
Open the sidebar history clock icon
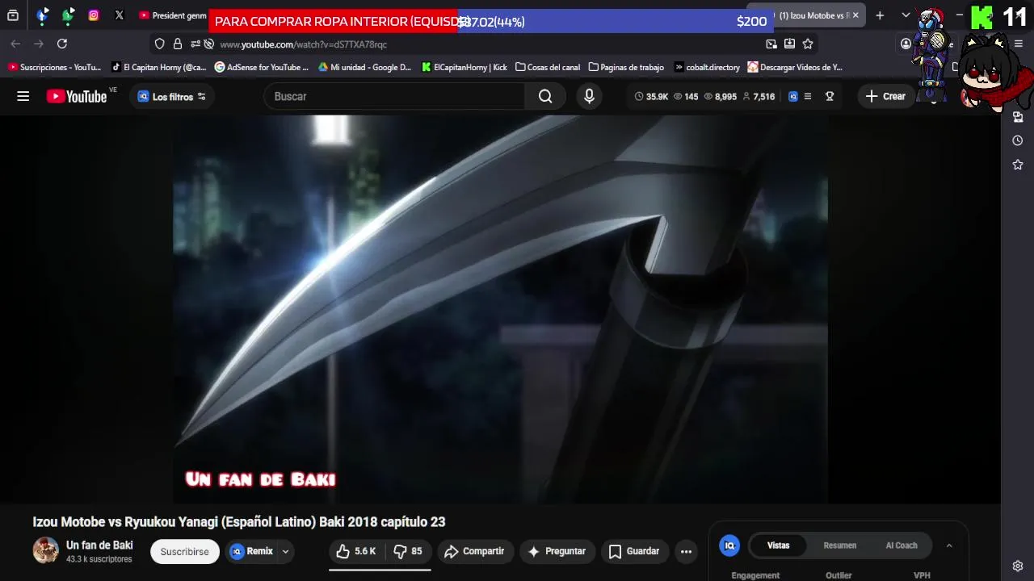(1018, 140)
